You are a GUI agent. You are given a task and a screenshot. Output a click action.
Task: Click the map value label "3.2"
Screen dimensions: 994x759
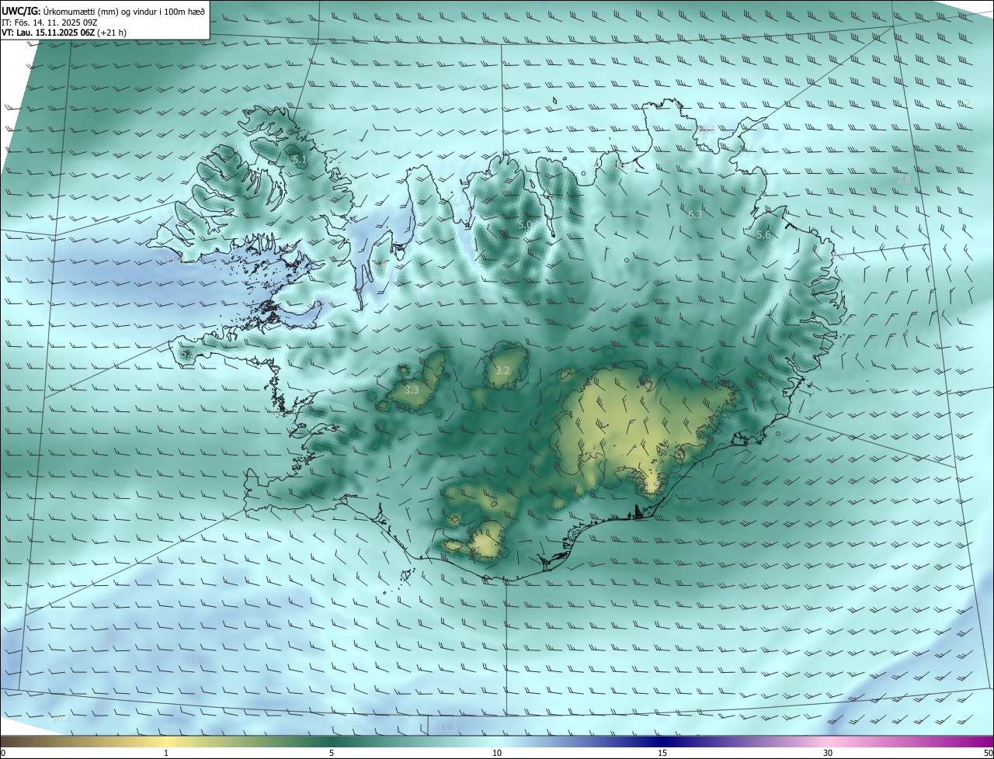502,371
